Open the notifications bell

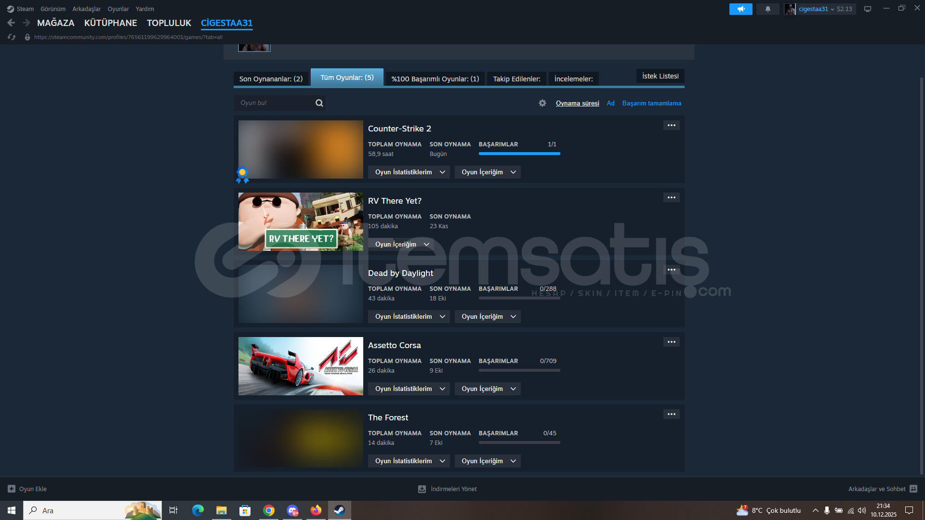767,9
